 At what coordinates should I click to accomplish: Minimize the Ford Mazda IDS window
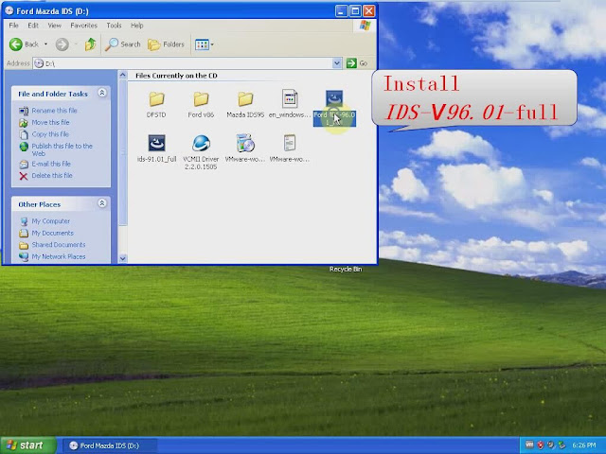coord(341,11)
